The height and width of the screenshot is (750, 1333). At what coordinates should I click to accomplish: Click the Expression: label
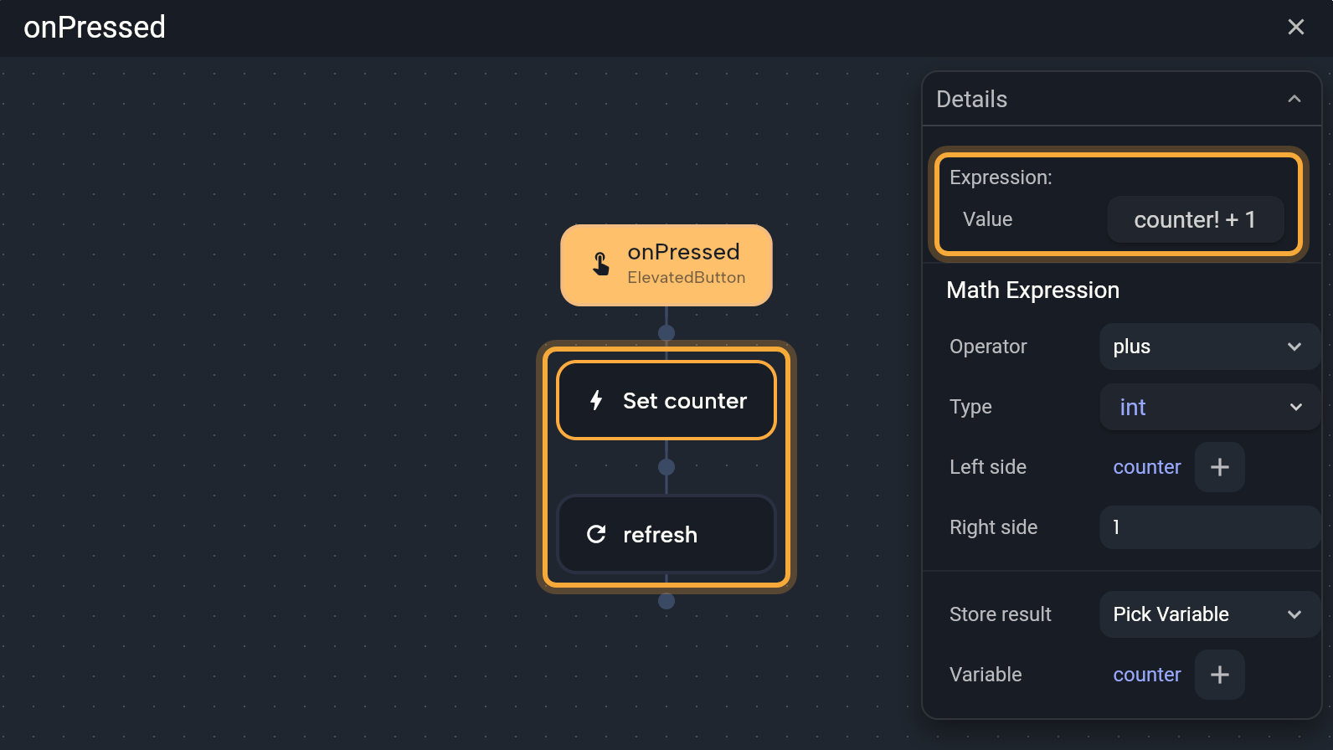pos(1001,177)
